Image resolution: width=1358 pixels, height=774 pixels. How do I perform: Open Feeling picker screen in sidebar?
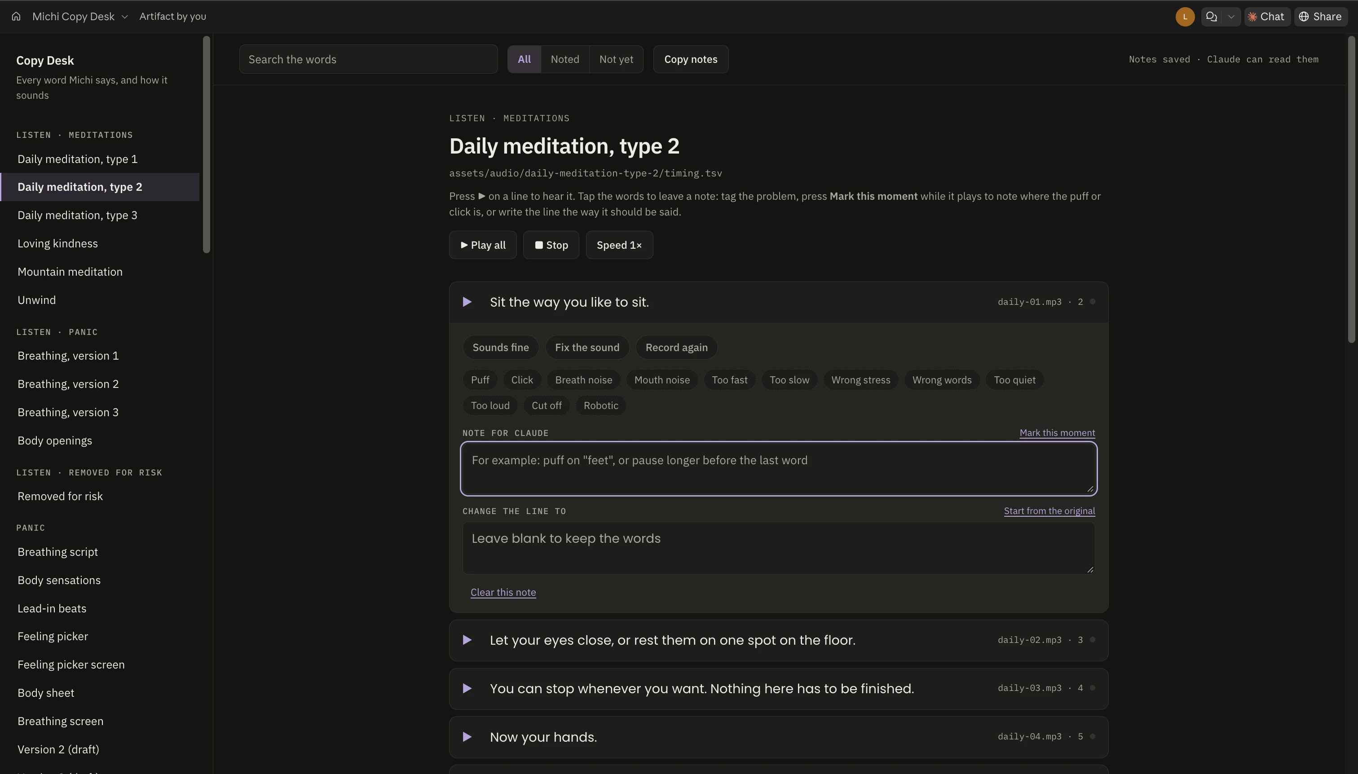[100, 664]
